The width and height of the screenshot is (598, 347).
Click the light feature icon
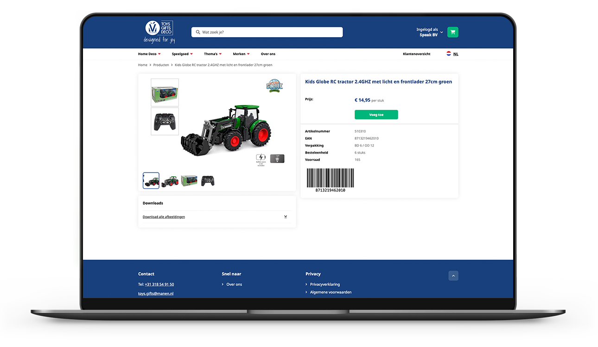(277, 159)
